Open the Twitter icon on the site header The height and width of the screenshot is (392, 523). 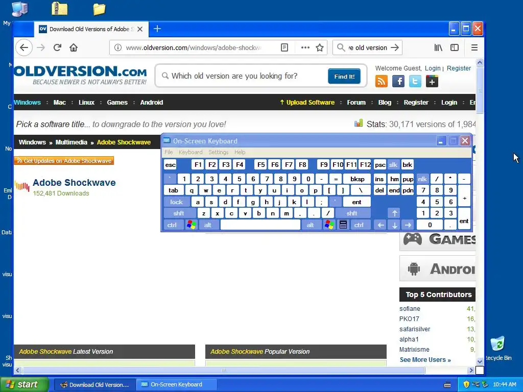[x=415, y=81]
